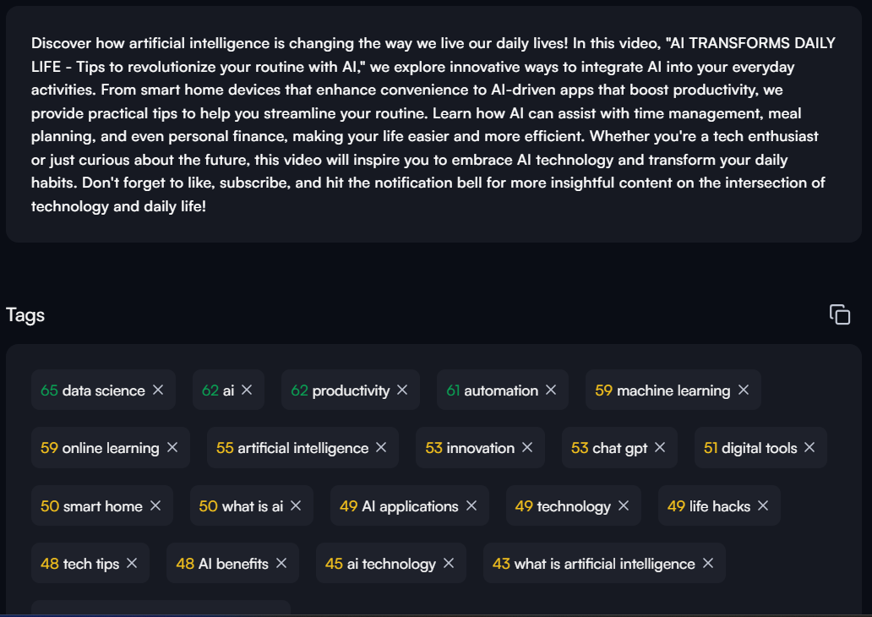The height and width of the screenshot is (617, 872).
Task: Remove the data science tag
Action: pyautogui.click(x=158, y=390)
